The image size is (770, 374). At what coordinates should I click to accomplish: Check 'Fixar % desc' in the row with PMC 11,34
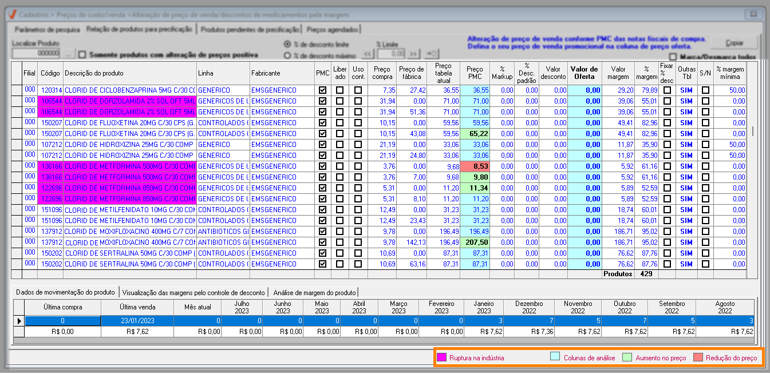pos(667,188)
